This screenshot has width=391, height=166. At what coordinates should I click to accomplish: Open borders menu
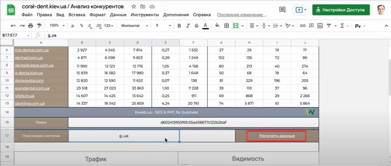[x=226, y=26]
